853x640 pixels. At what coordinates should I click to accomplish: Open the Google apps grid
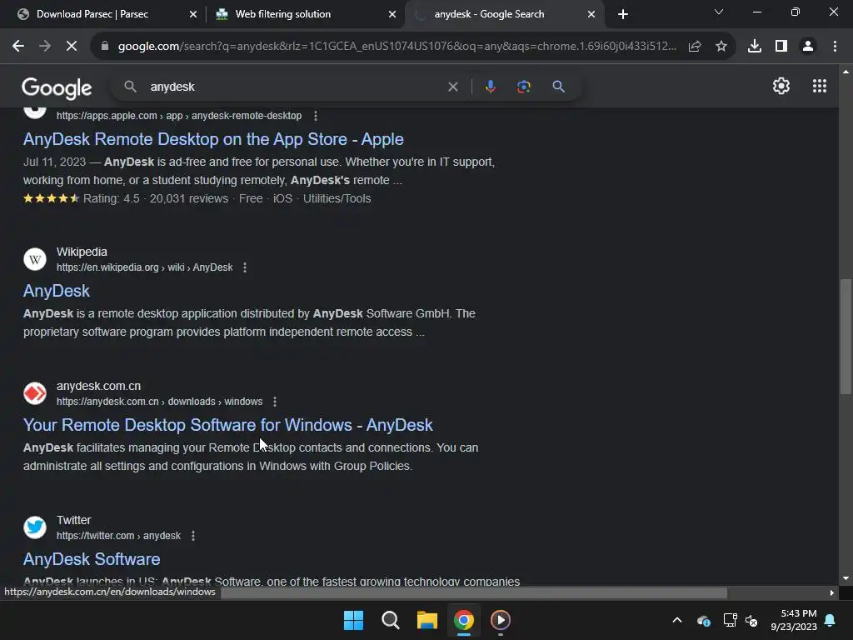tap(820, 86)
